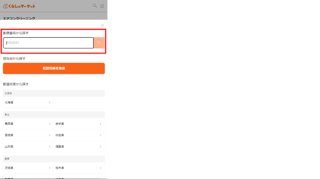Click the 福島県 prefecture entry
Screen dimensions: 320x179
point(79,146)
